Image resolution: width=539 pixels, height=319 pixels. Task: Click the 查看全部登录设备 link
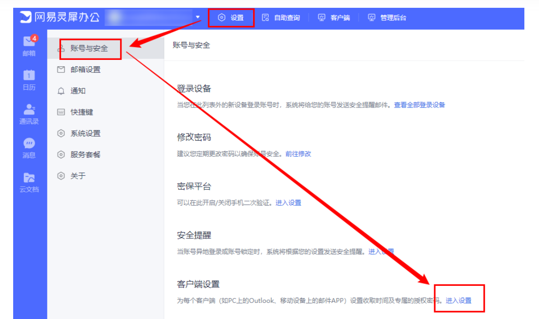coord(419,105)
